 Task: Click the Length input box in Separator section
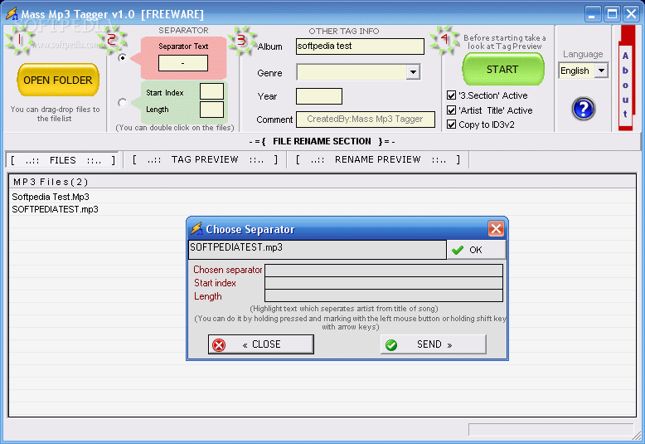[x=212, y=110]
